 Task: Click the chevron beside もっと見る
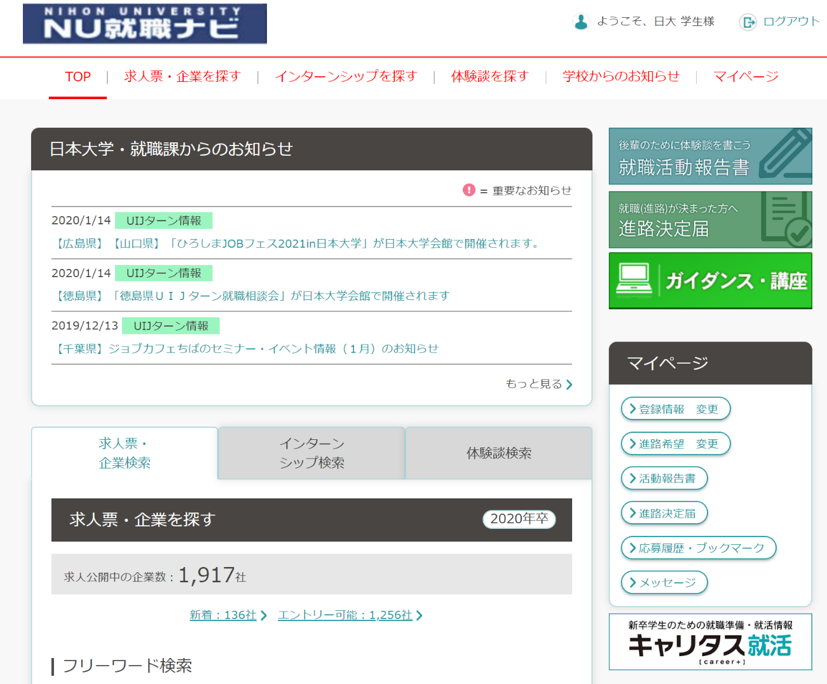click(569, 385)
